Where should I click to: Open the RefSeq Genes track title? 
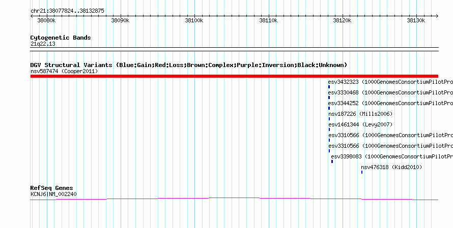(x=52, y=188)
